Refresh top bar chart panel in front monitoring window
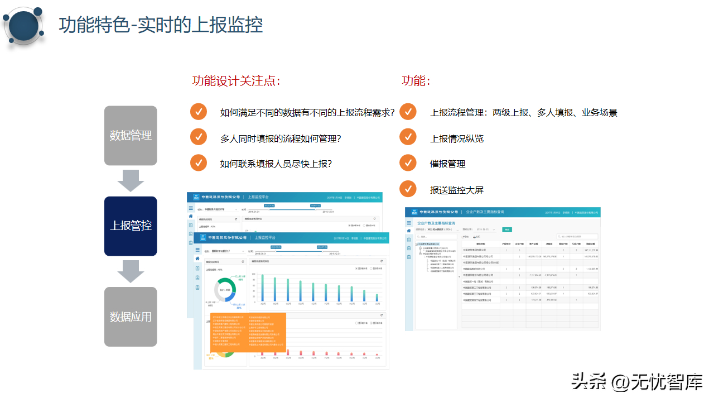714x402 pixels. (382, 261)
